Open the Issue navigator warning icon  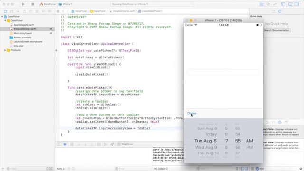coord(24,11)
